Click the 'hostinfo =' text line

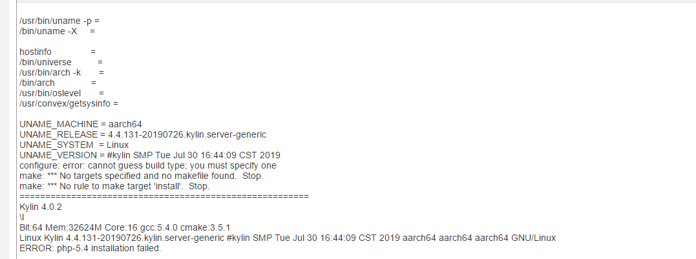pos(58,51)
